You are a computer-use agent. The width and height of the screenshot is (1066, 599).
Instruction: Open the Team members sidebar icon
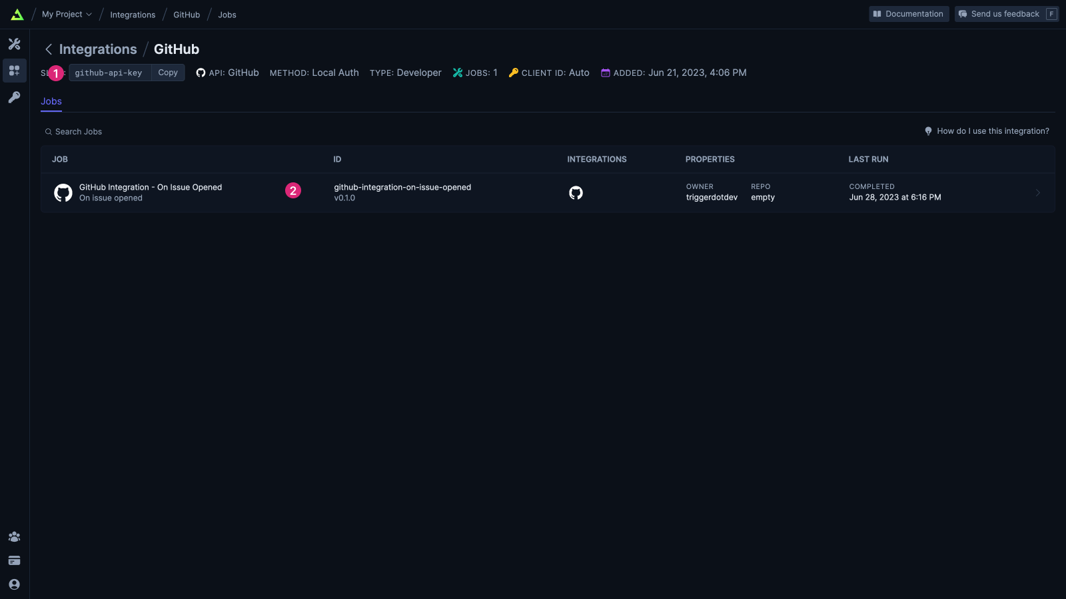(x=14, y=536)
